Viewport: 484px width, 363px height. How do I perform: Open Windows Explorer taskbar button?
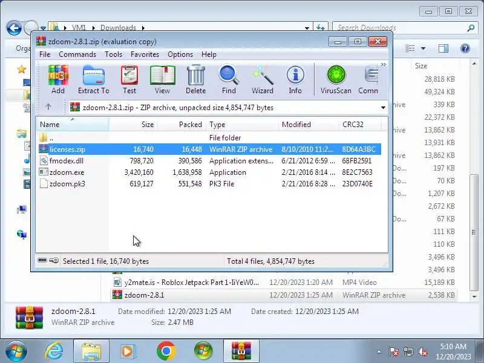coord(91,351)
